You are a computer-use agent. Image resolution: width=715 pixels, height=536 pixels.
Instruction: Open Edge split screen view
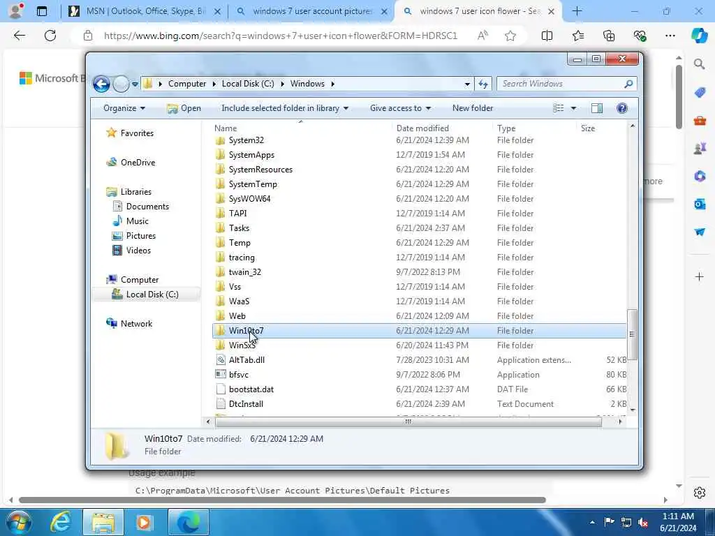click(547, 36)
